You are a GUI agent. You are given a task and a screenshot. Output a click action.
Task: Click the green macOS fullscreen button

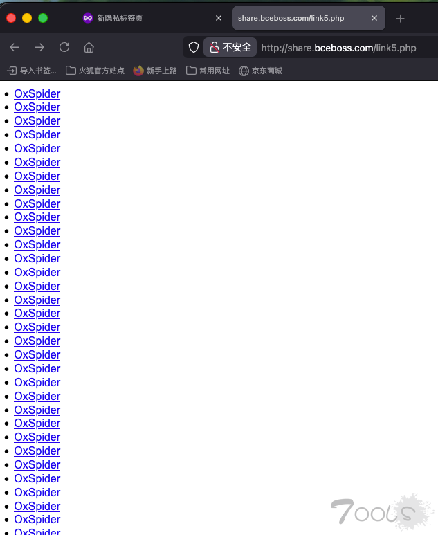(43, 18)
